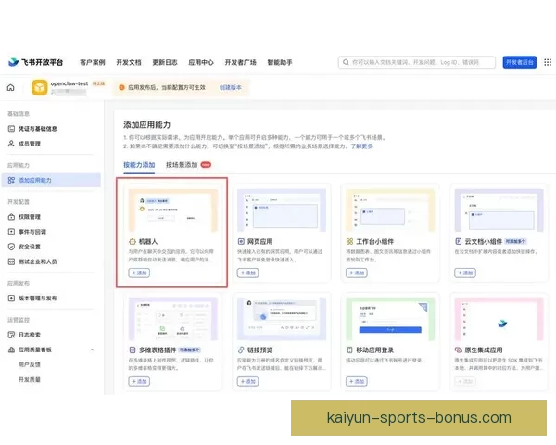Select 安全设置 label in sidebar
The height and width of the screenshot is (445, 556).
pos(30,247)
